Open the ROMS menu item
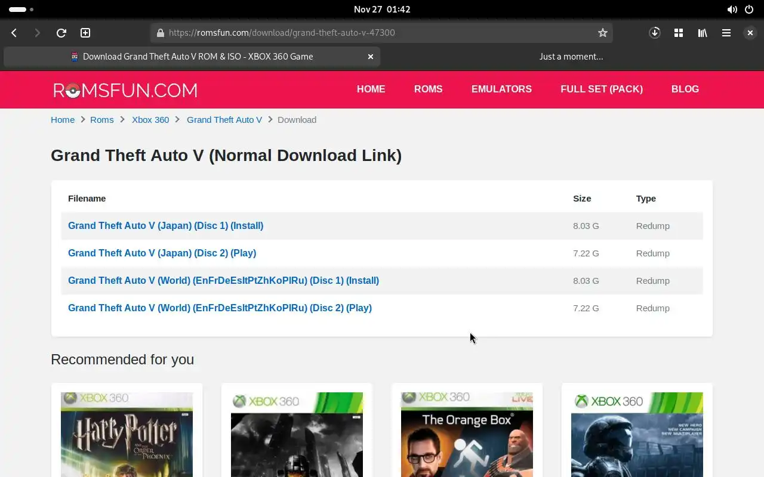 coord(429,89)
